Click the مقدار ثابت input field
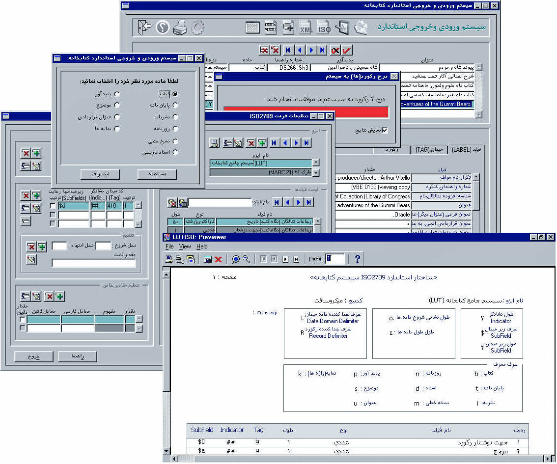 pos(94,263)
